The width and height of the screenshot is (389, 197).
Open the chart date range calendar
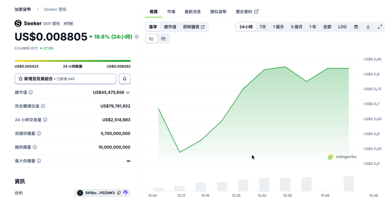356,27
